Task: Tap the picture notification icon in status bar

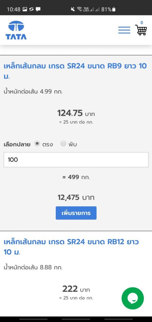Action: pyautogui.click(x=25, y=9)
